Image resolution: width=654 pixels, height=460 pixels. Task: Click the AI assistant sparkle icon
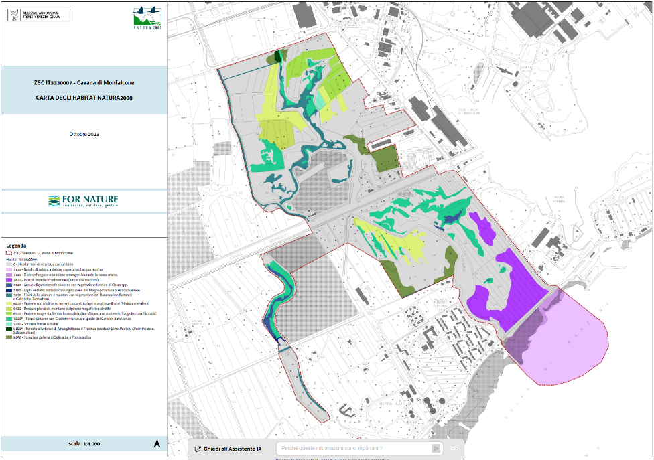[x=198, y=449]
